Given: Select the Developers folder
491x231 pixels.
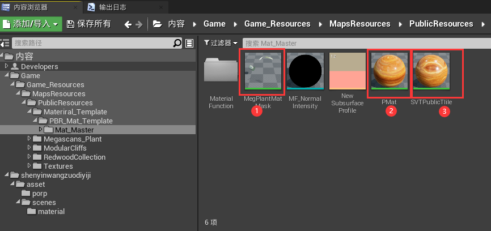Looking at the screenshot, I should [39, 67].
